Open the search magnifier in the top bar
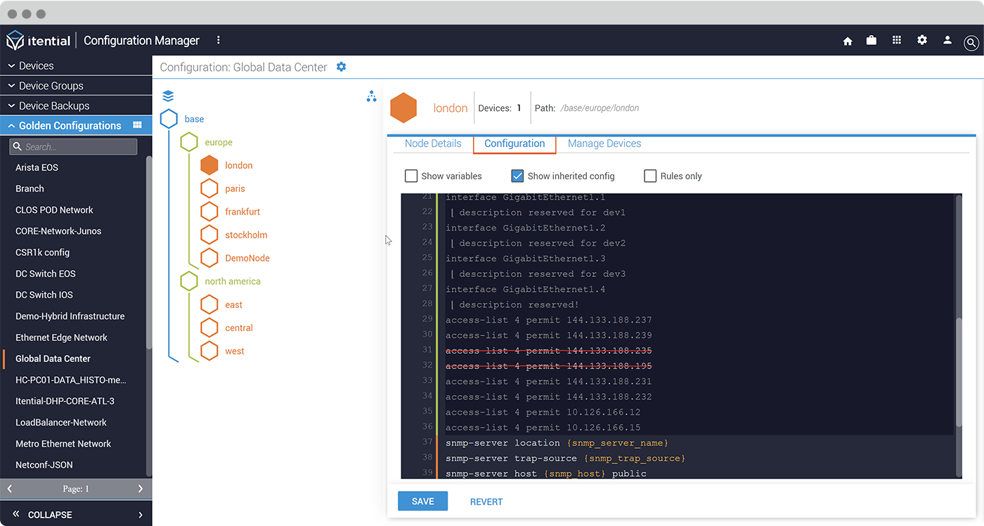 coord(971,43)
